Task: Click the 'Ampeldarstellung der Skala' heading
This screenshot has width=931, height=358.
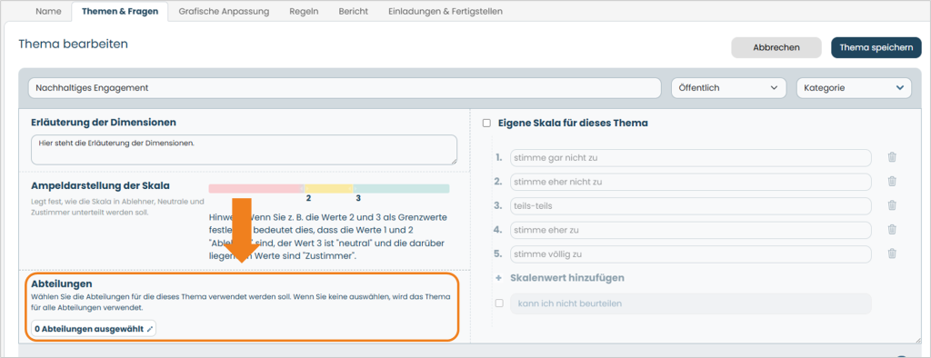Action: coord(100,185)
